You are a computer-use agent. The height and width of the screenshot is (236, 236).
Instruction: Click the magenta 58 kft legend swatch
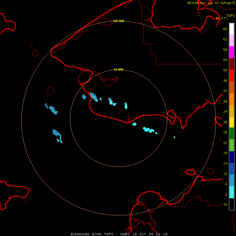232,52
